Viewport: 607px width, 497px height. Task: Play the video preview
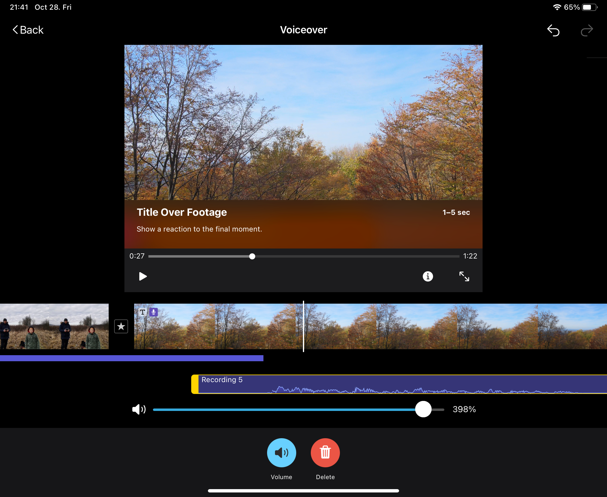pos(143,276)
